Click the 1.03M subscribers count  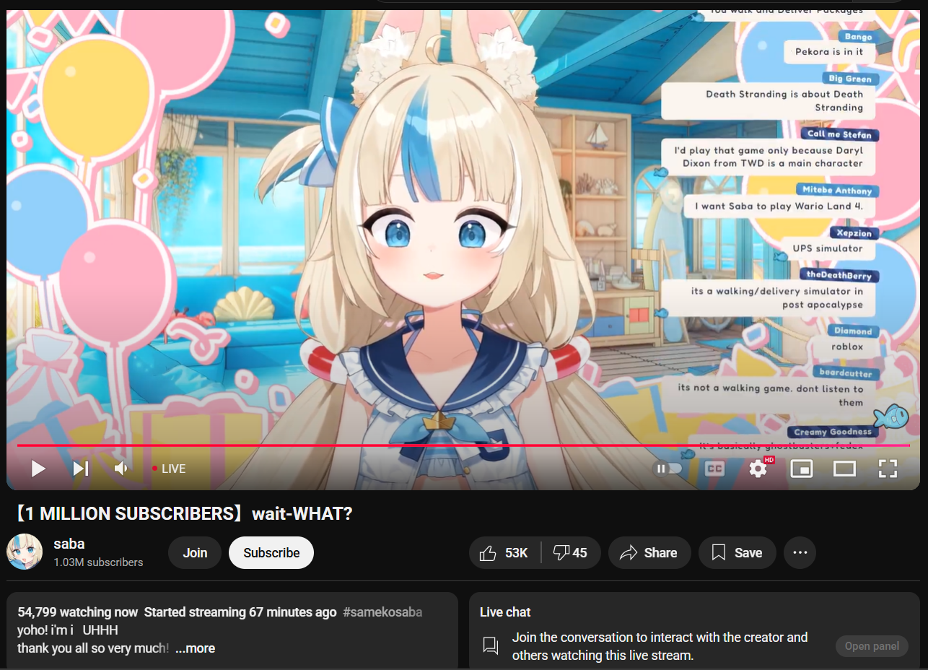pyautogui.click(x=98, y=562)
